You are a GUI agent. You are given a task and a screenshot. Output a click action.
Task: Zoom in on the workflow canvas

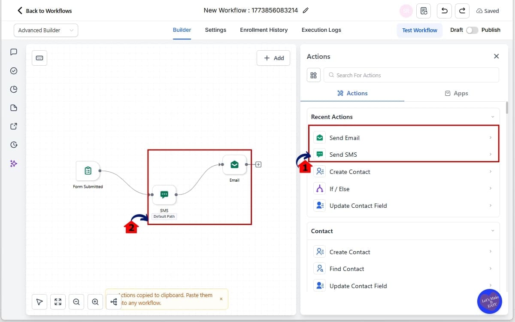coord(95,302)
